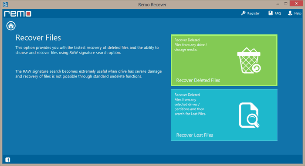
Task: Select Recover Deleted Files option
Action: pyautogui.click(x=224, y=60)
